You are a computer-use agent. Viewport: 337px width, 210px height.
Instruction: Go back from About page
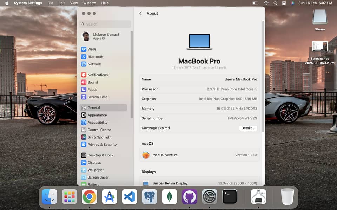click(140, 13)
